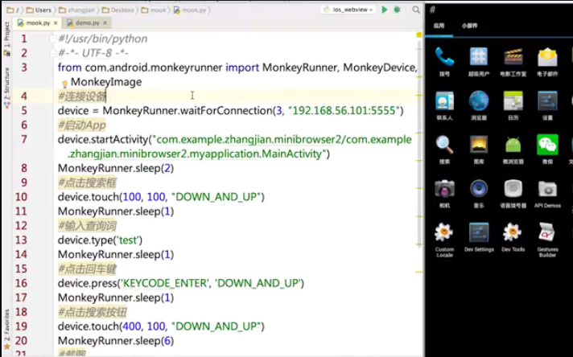Launch the WeChat app
573x357 pixels.
547,145
